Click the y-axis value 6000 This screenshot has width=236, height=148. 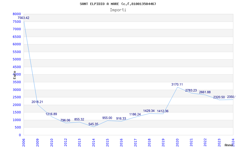tap(17, 44)
